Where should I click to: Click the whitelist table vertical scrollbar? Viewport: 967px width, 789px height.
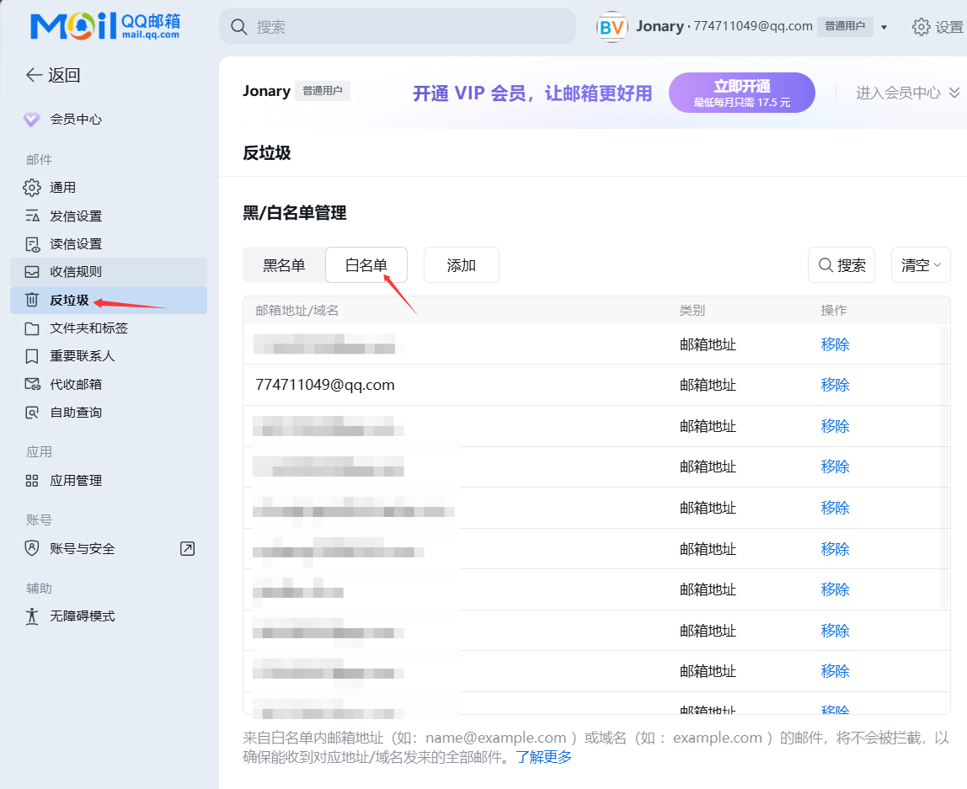click(x=943, y=467)
